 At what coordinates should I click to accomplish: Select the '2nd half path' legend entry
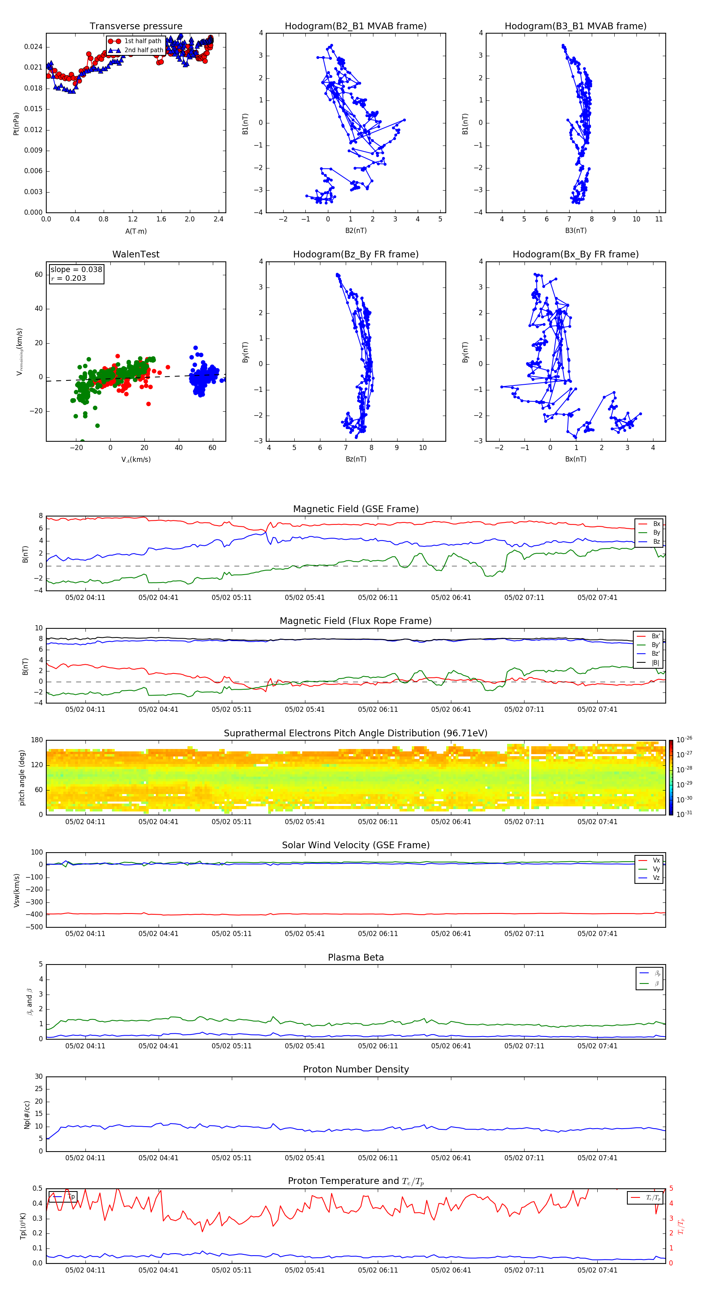(x=135, y=50)
